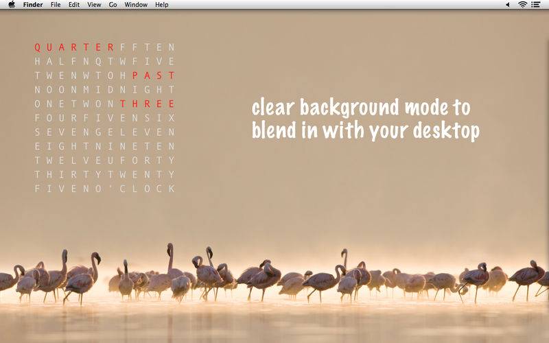Viewport: 549px width, 343px height.
Task: Click the red word THREE in the clock
Action: tap(147, 104)
